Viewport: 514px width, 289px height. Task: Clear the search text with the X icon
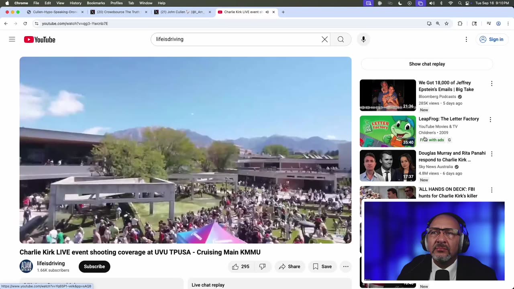tap(324, 39)
